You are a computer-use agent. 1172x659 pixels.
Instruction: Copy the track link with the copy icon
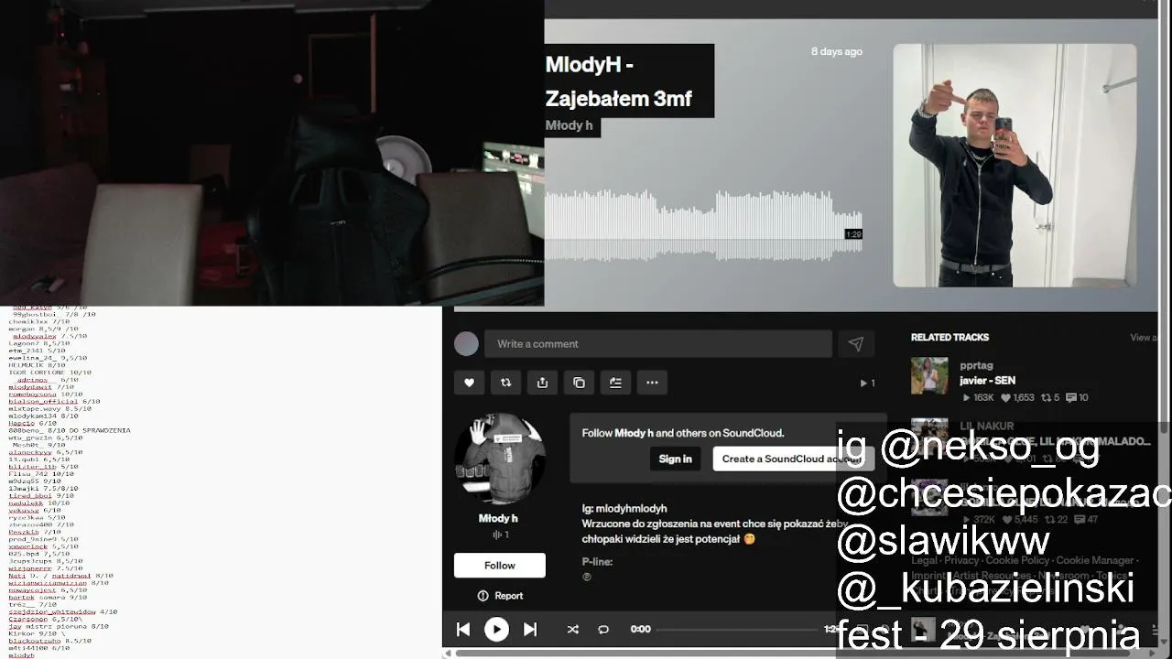coord(579,383)
